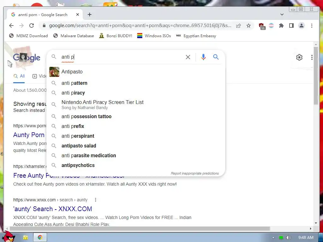Choose 'anti perspirant' suggestion
Viewport: 323px width, 242px height.
pos(136,136)
